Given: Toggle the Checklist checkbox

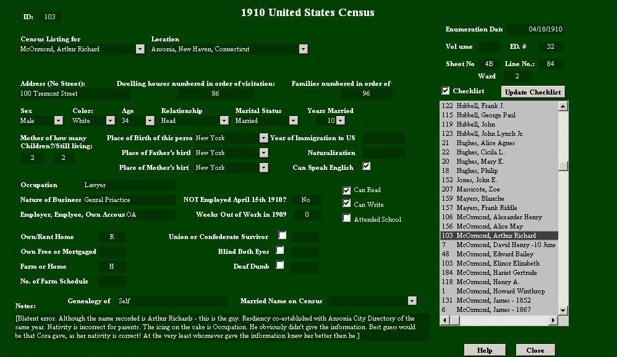Looking at the screenshot, I should tap(445, 91).
